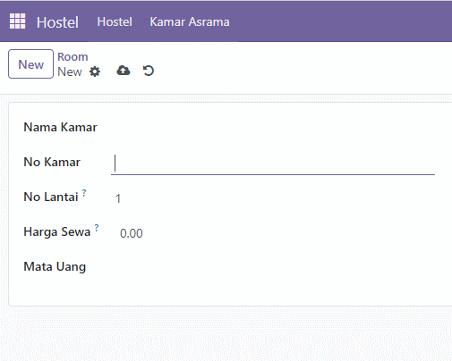The width and height of the screenshot is (452, 361).
Task: Click the Nama Kamar field label
Action: tap(60, 128)
